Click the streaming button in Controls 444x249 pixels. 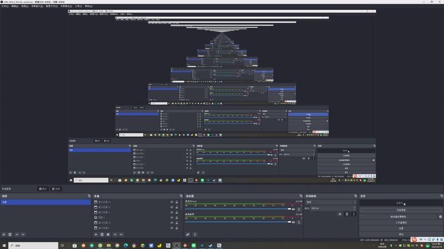tap(401, 203)
